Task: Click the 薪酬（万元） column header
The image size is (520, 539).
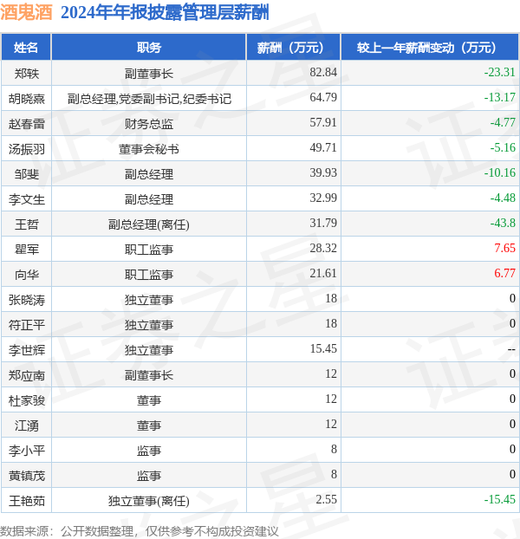Action: (293, 48)
